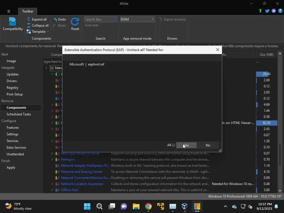Expand Network Location Awareness node
The width and height of the screenshot is (284, 213).
(x=52, y=184)
